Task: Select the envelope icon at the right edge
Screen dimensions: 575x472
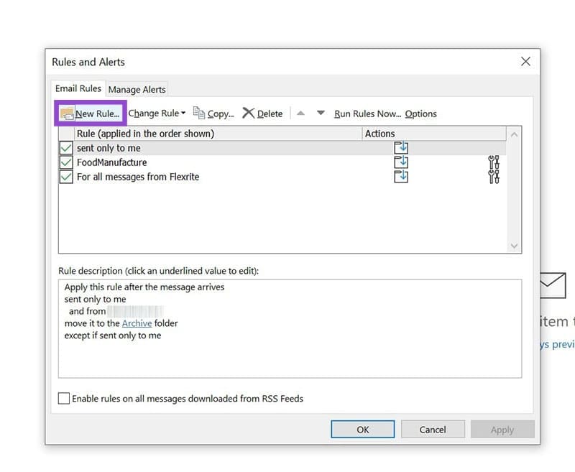Action: [551, 285]
